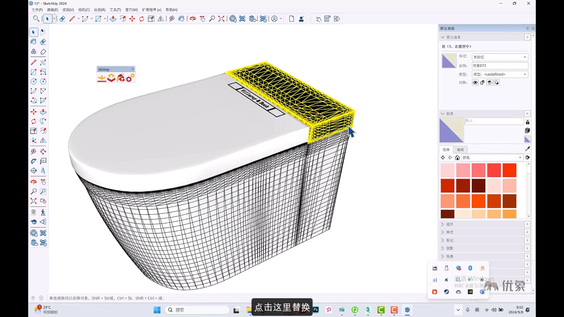This screenshot has height=317, width=564.
Task: Open the 颜色 material library dropdown
Action: pyautogui.click(x=492, y=158)
